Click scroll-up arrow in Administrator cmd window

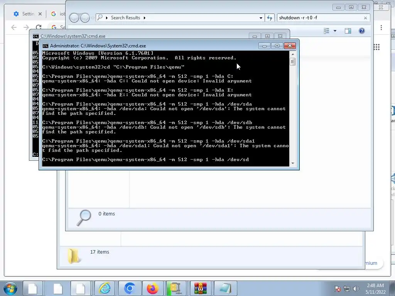click(293, 54)
